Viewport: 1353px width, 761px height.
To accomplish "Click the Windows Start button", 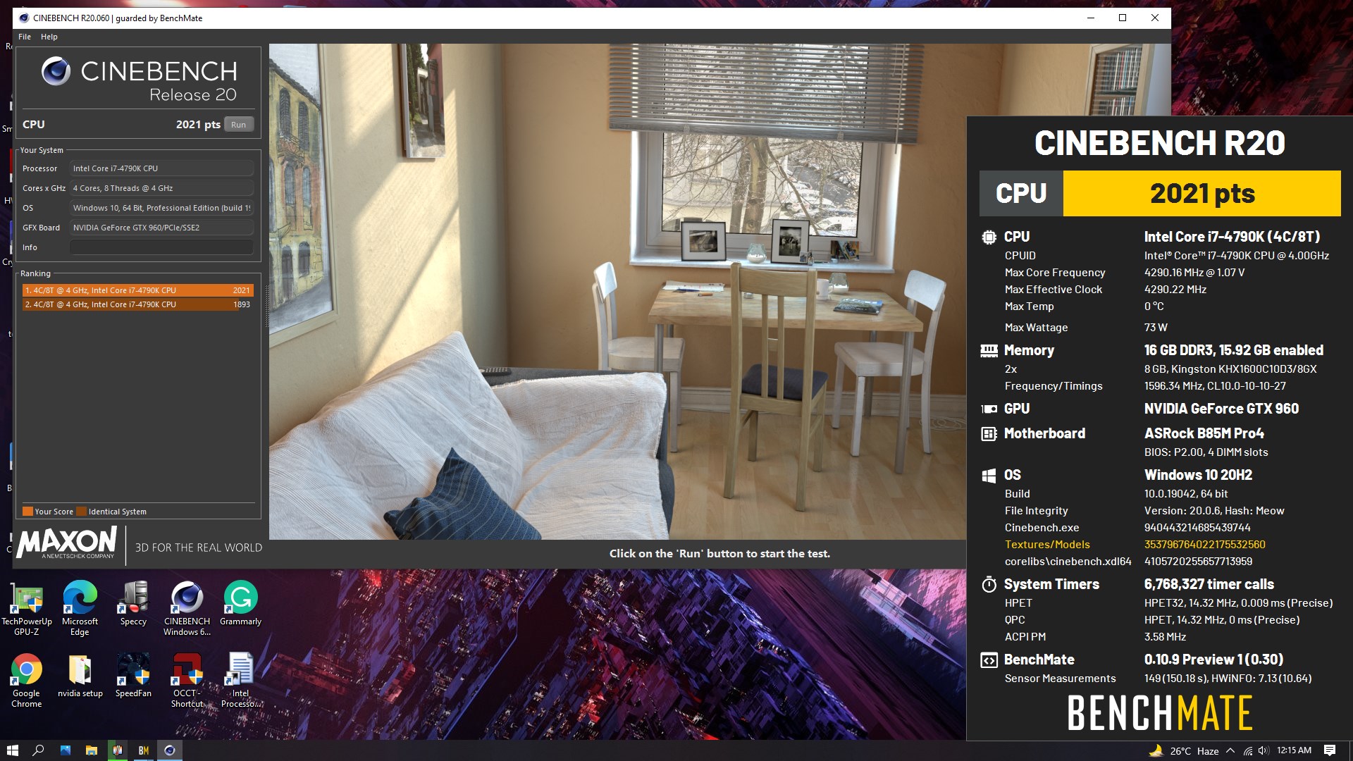I will pos(12,750).
